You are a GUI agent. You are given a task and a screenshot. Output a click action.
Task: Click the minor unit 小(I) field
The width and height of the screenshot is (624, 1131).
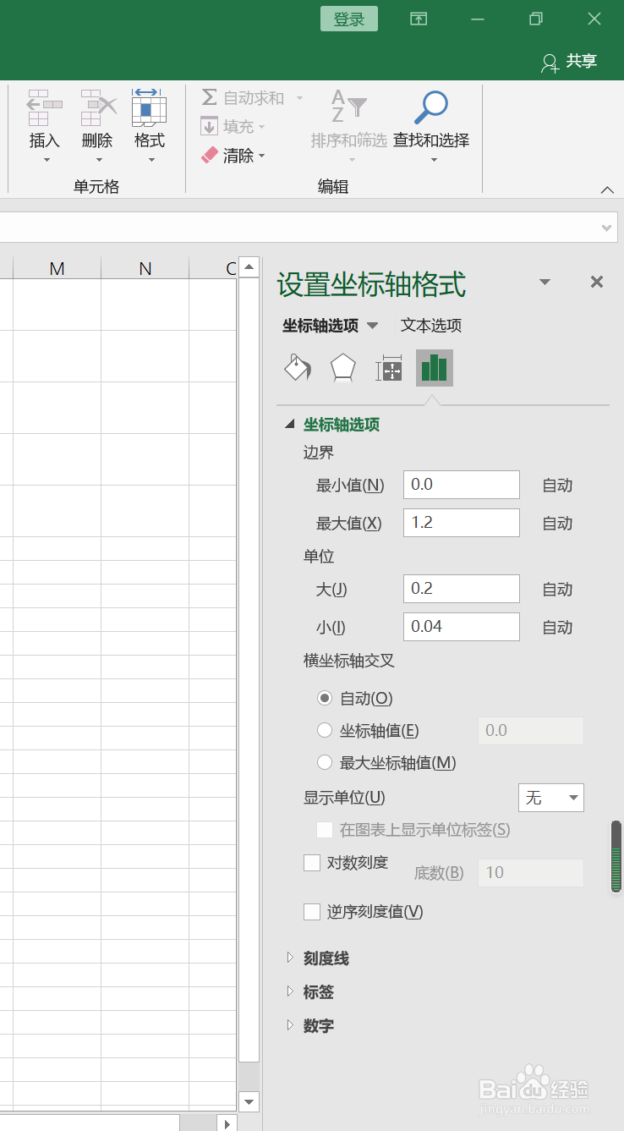pyautogui.click(x=462, y=627)
